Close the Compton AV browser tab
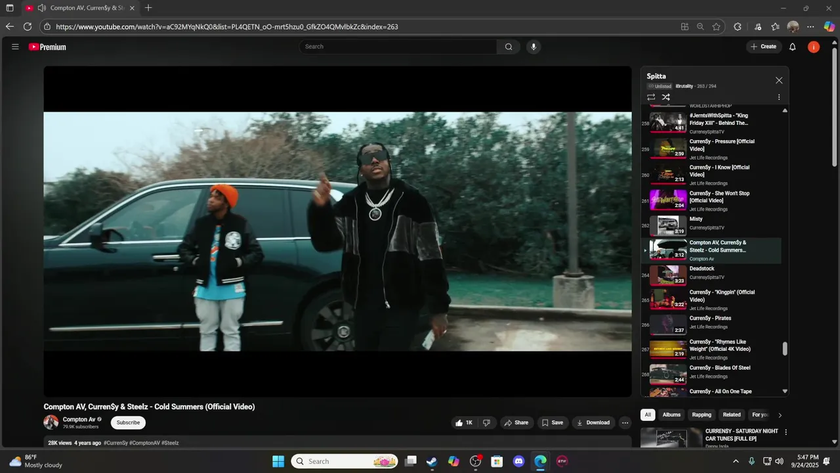 [x=132, y=8]
